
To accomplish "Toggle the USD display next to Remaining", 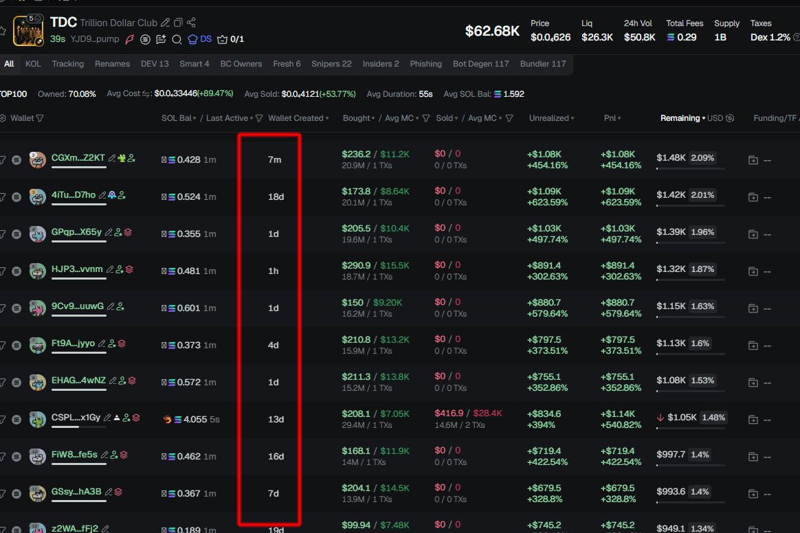I will point(730,117).
